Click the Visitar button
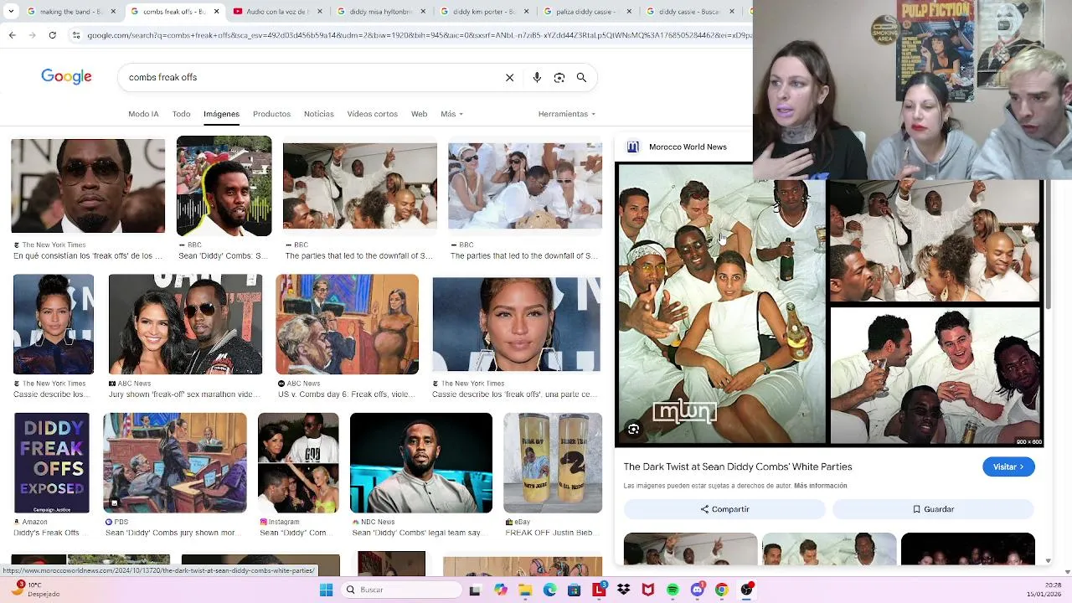 (x=1008, y=466)
